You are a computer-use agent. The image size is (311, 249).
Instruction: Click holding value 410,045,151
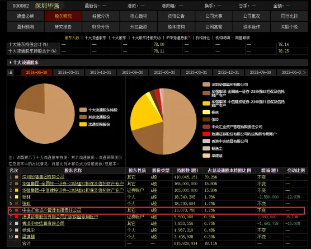186,177
